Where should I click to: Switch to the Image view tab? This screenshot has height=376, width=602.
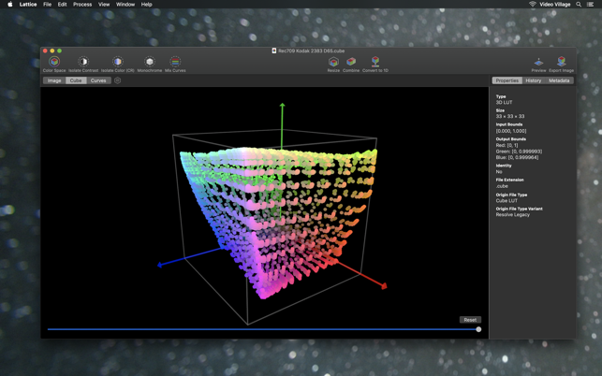[x=54, y=80]
